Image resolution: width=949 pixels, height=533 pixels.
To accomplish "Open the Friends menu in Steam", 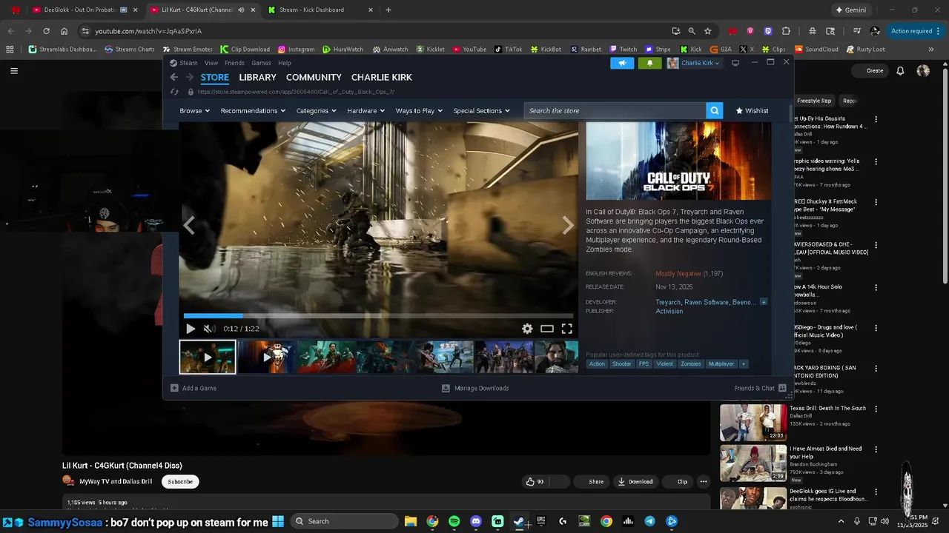I will tap(234, 63).
